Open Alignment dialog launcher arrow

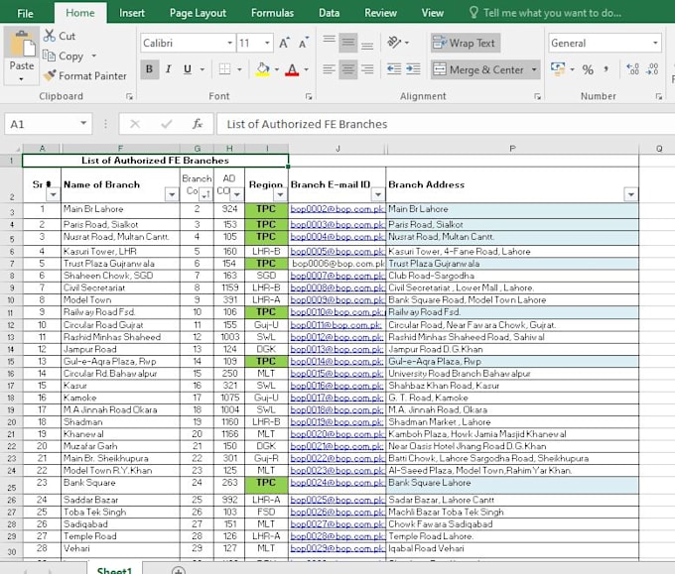point(537,97)
